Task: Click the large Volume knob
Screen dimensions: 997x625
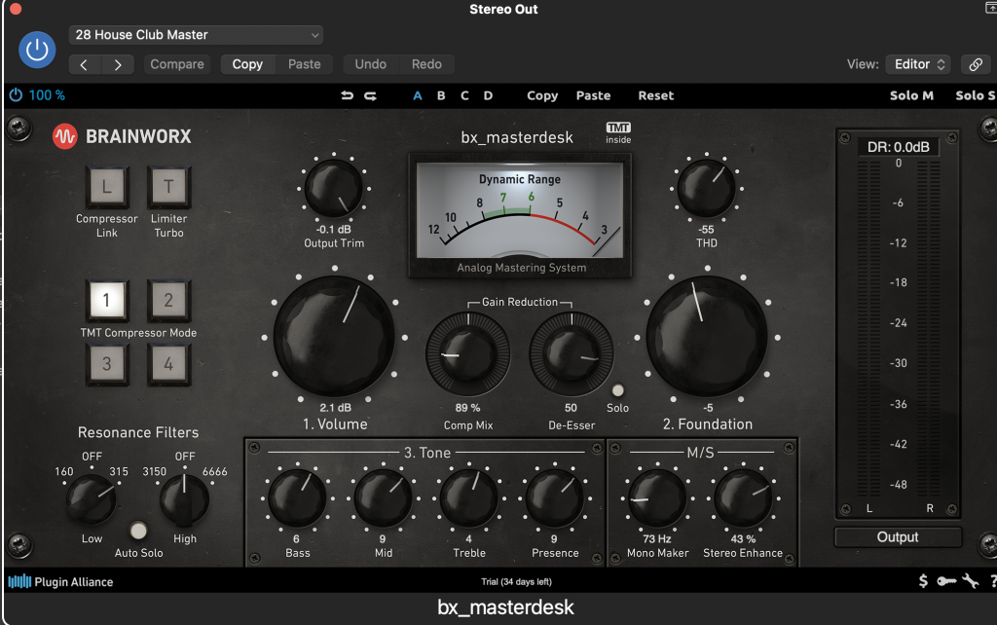Action: point(335,337)
